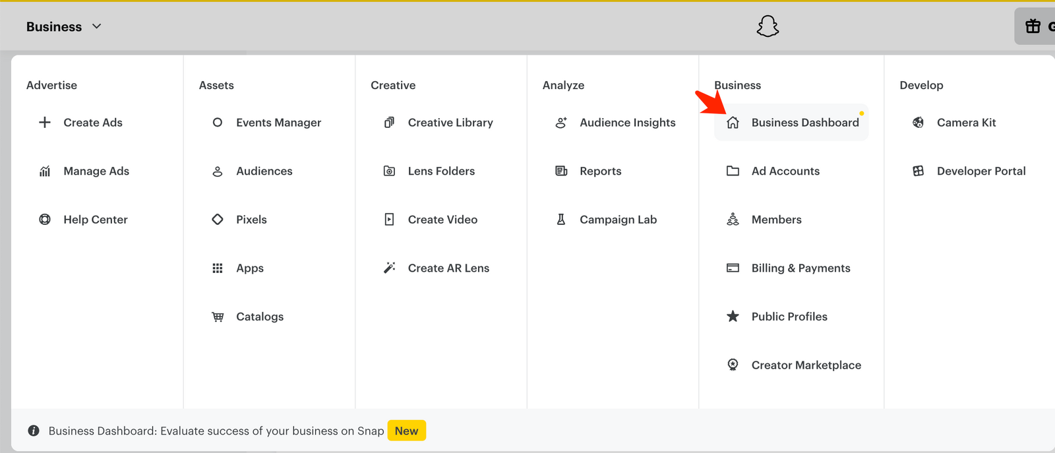Go to Manage Ads
The image size is (1055, 453).
[96, 171]
